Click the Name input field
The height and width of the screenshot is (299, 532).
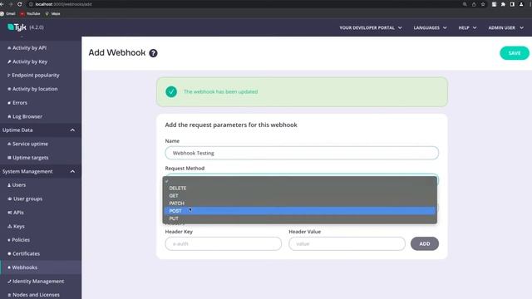(302, 153)
